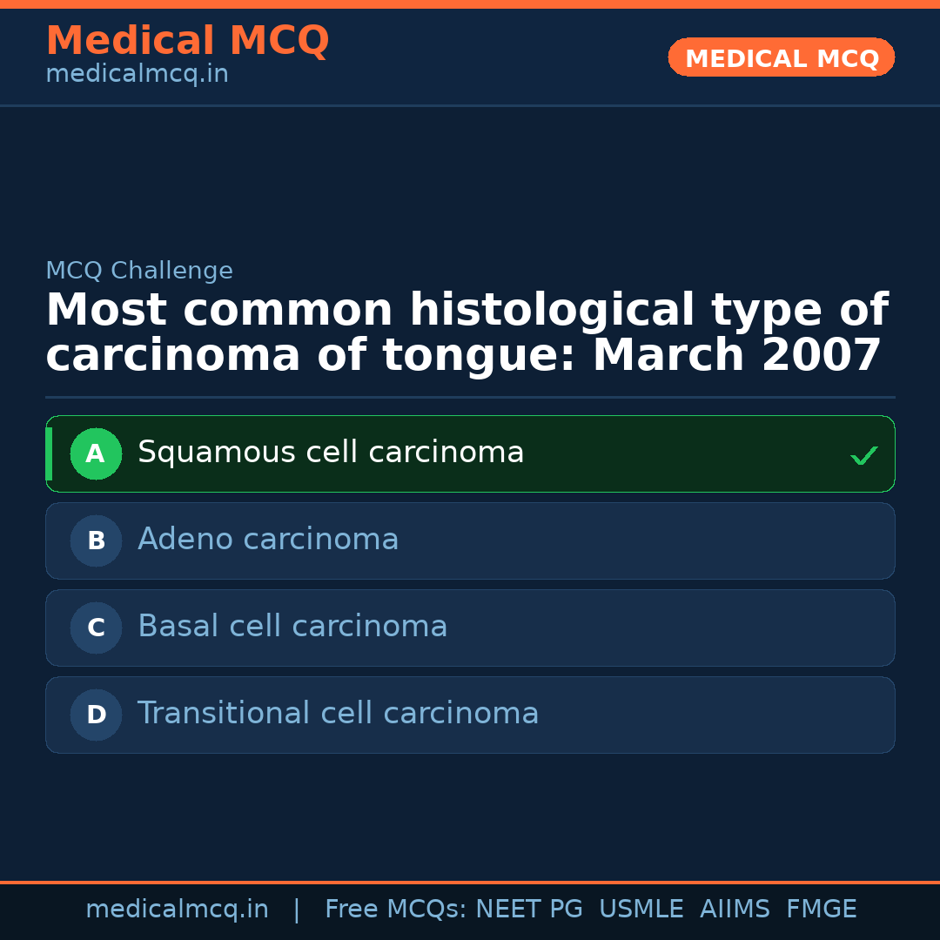Open the medicalmcq.in link in the footer
Image resolution: width=940 pixels, height=940 pixels.
tap(177, 910)
